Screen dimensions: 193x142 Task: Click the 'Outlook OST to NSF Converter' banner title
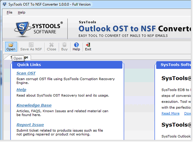pos(135,29)
